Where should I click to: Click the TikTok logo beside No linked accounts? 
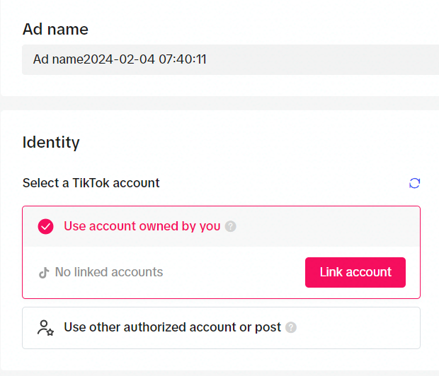coord(44,273)
